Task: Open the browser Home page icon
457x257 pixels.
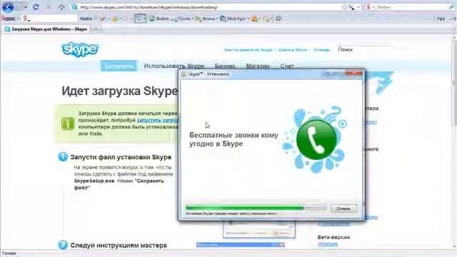Action: coord(61,7)
